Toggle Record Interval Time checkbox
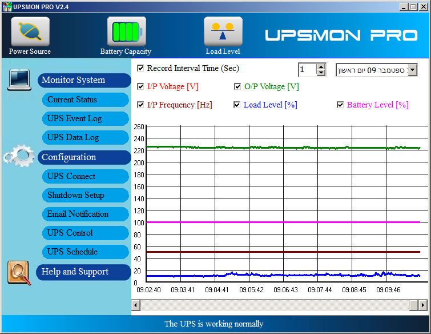 click(140, 68)
